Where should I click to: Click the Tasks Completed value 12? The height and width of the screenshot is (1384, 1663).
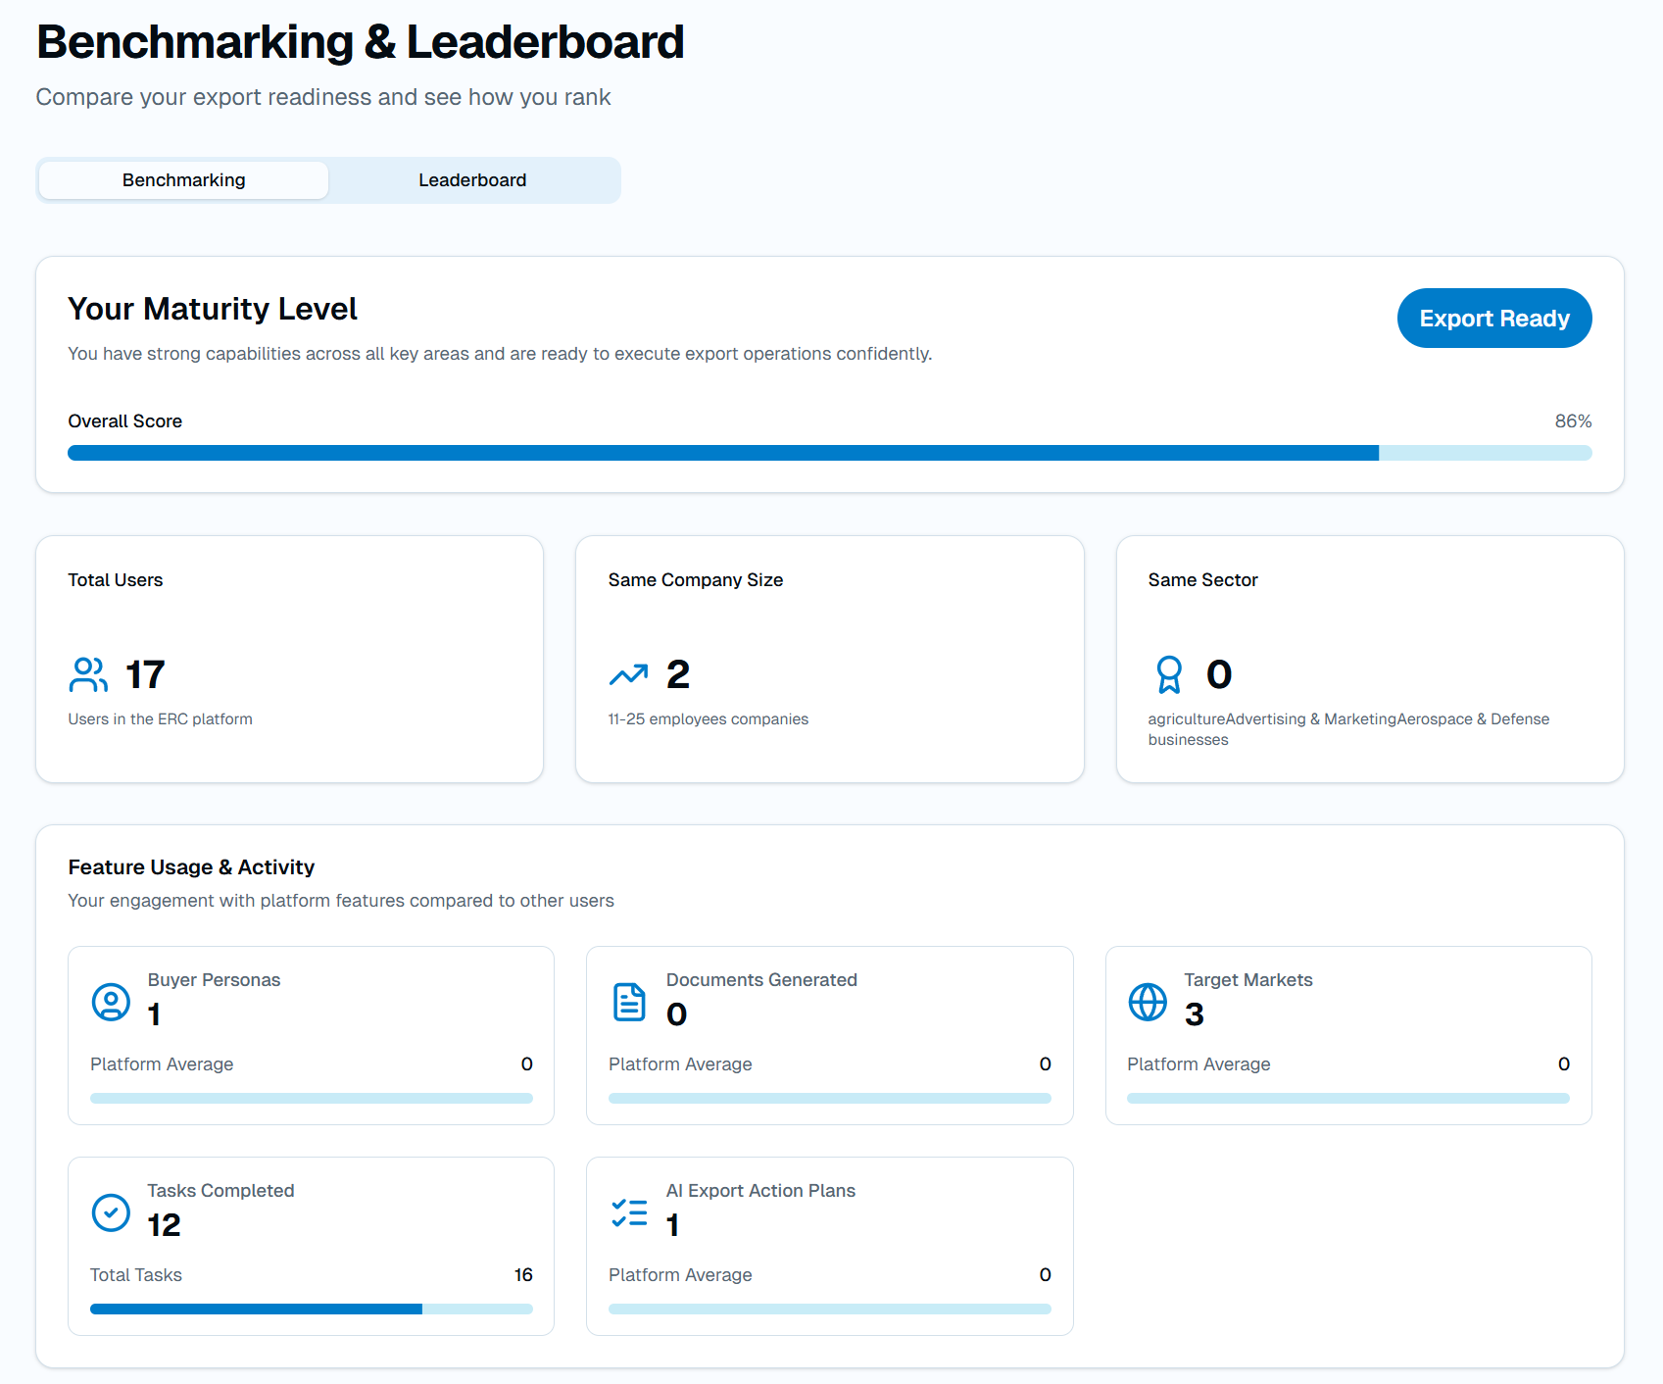(x=165, y=1225)
